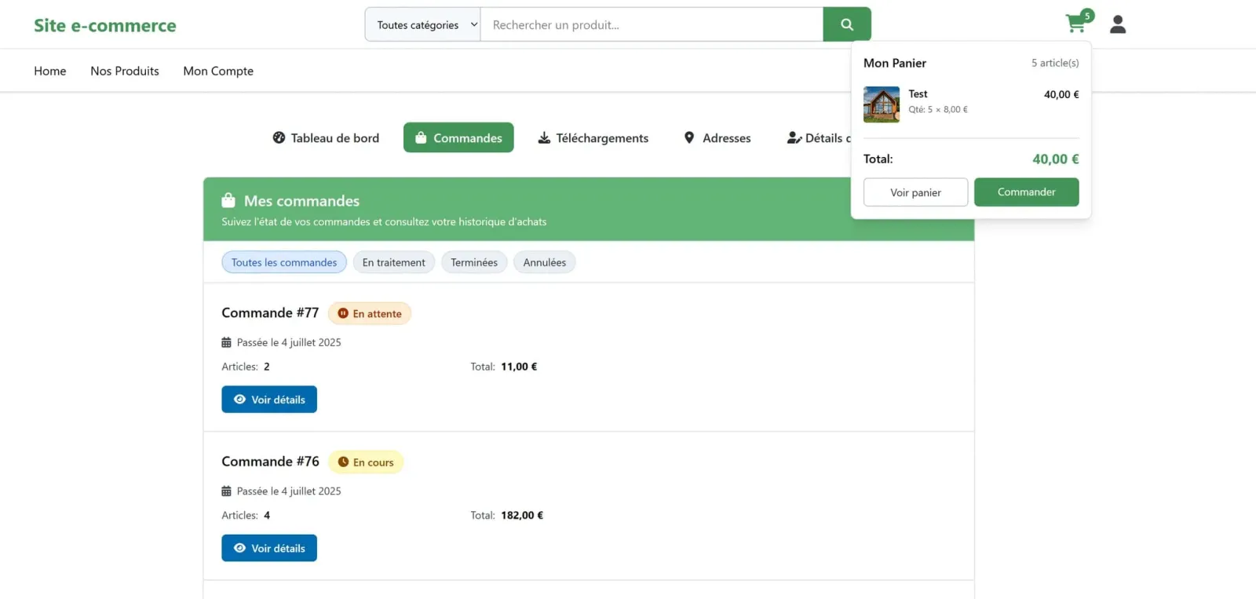Click the Commande #76 title
The width and height of the screenshot is (1256, 599).
coord(270,462)
